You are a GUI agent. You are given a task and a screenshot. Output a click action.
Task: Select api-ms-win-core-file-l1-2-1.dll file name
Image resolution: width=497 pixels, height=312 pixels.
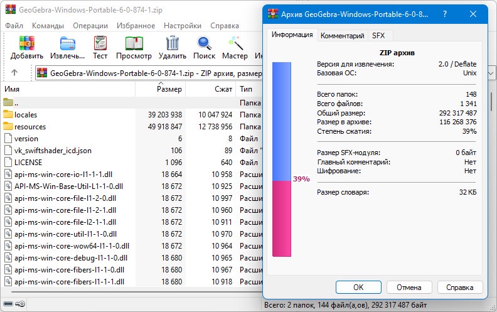pos(65,210)
